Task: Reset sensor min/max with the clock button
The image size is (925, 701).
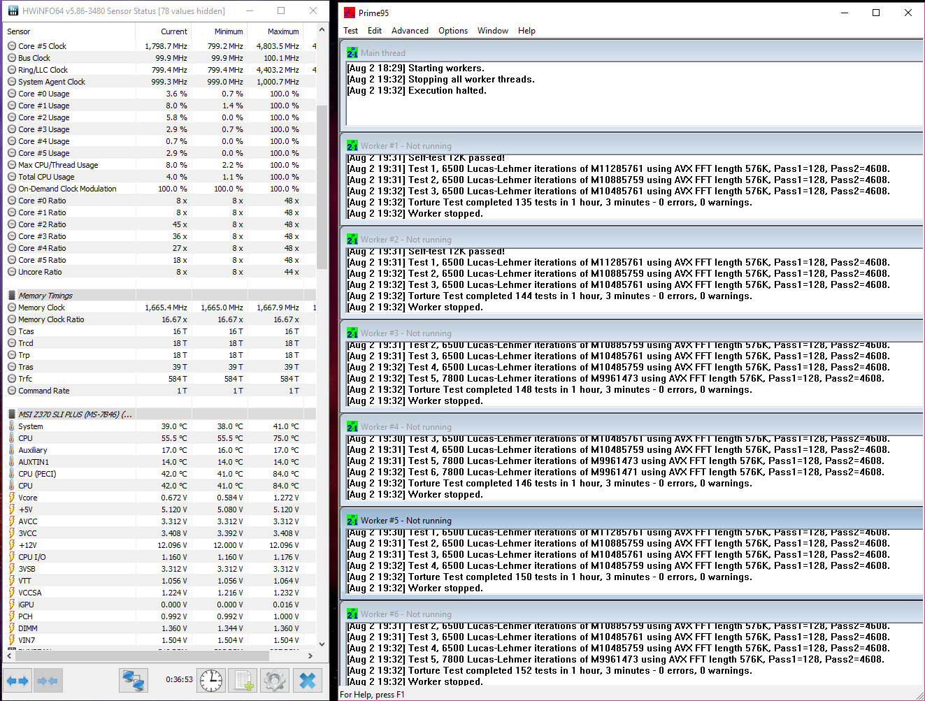Action: coord(210,680)
